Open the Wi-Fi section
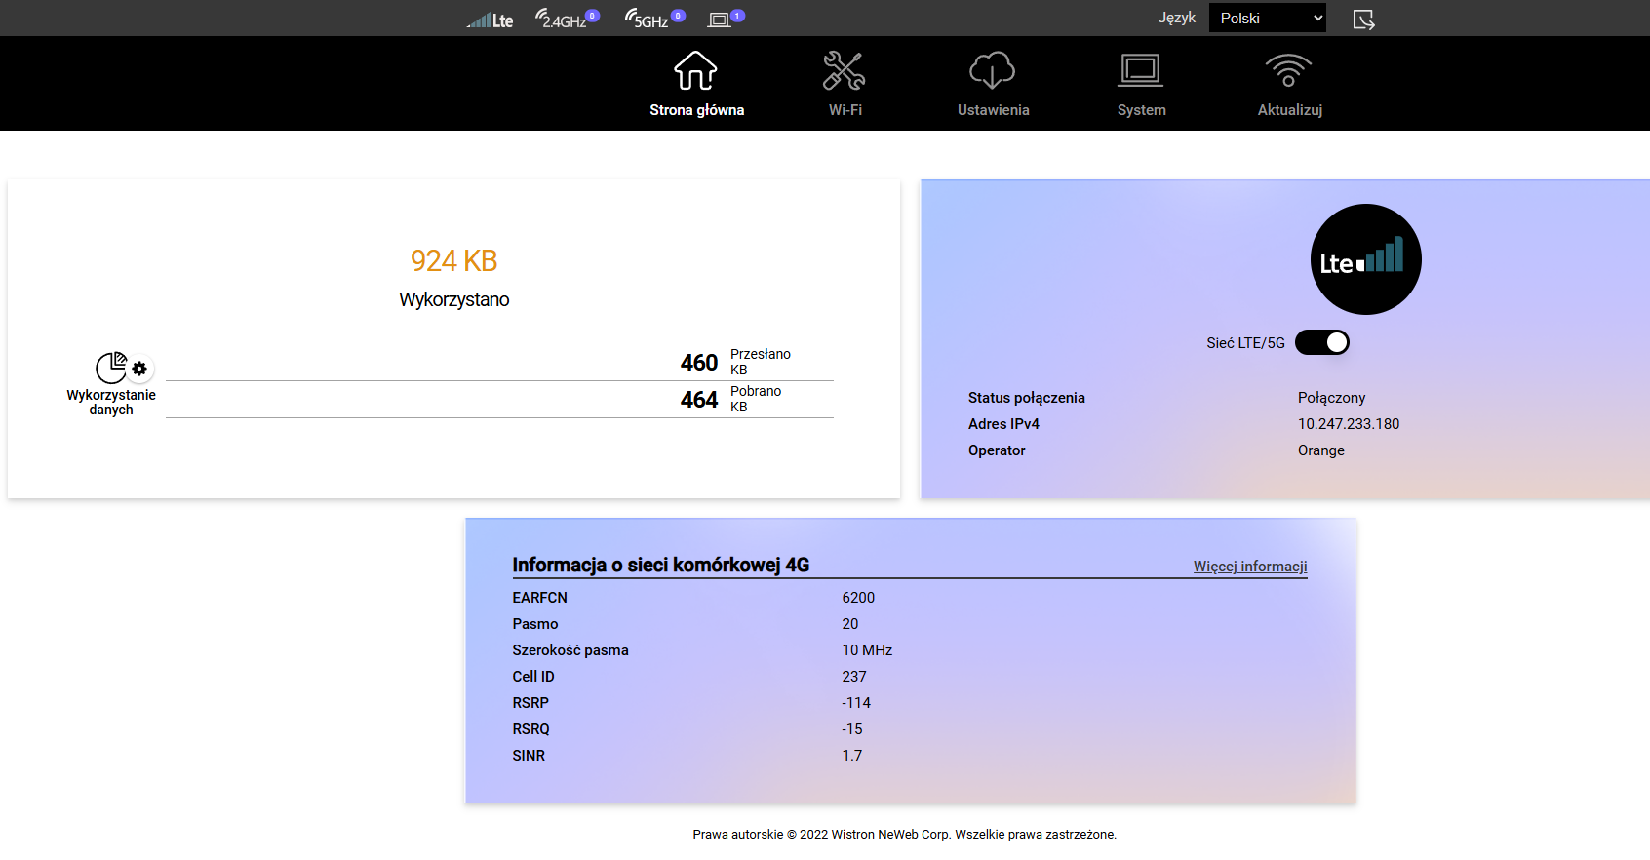1650x860 pixels. coord(845,85)
